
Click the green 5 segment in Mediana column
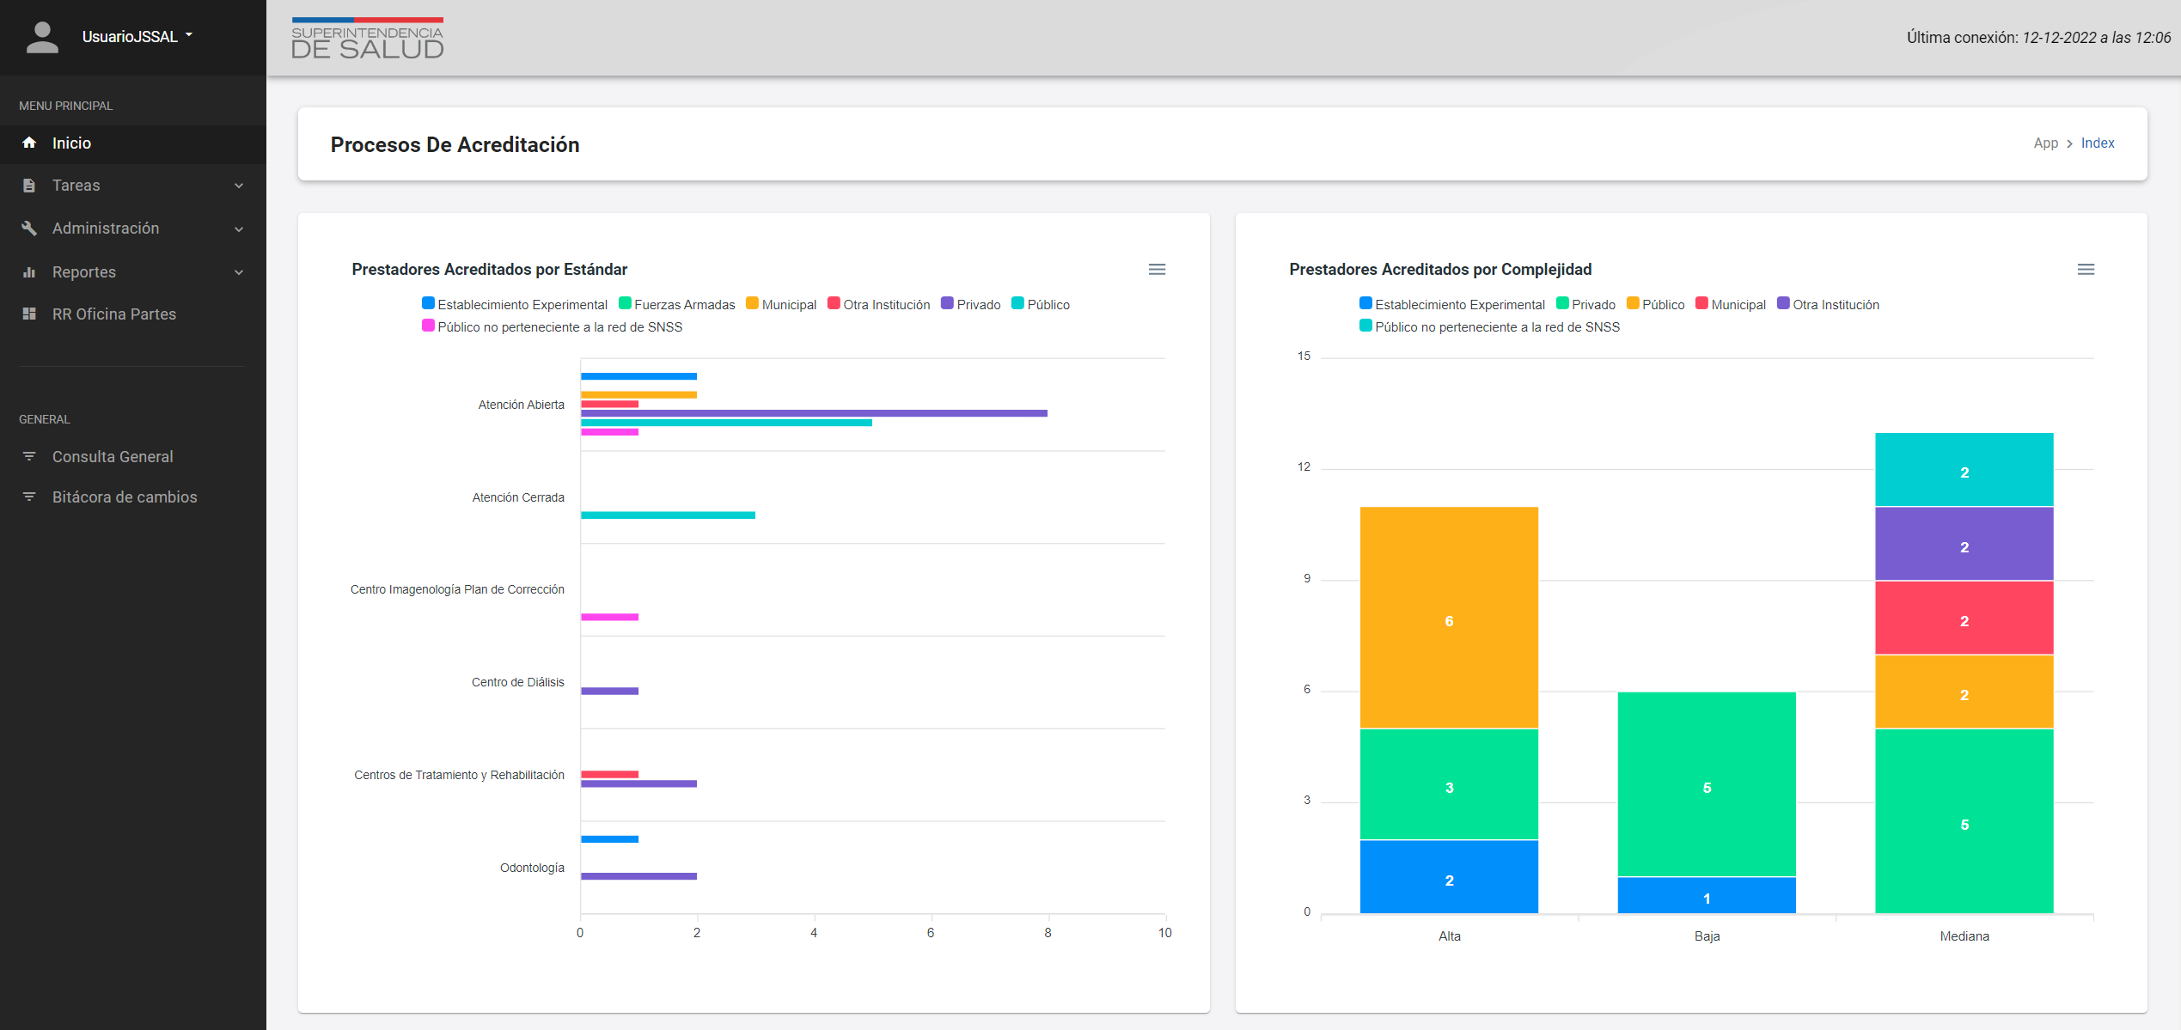[1964, 821]
